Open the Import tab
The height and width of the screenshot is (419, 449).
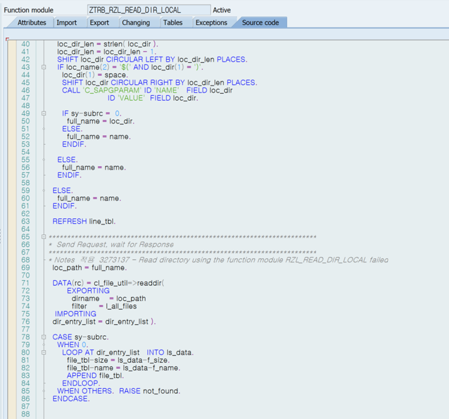pos(67,22)
